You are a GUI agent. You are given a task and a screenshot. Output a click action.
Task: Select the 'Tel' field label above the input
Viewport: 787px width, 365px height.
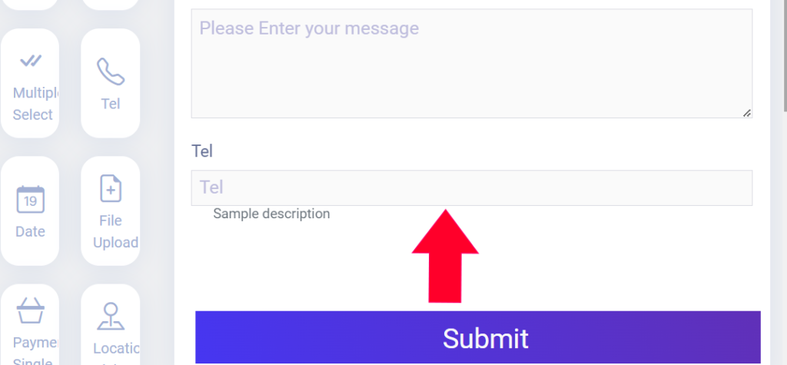tap(202, 151)
